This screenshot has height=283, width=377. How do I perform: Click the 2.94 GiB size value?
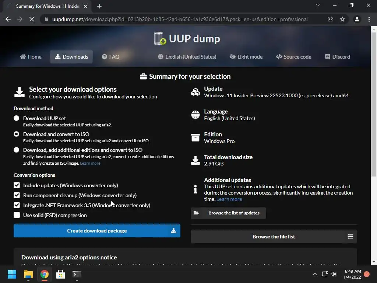pos(214,164)
